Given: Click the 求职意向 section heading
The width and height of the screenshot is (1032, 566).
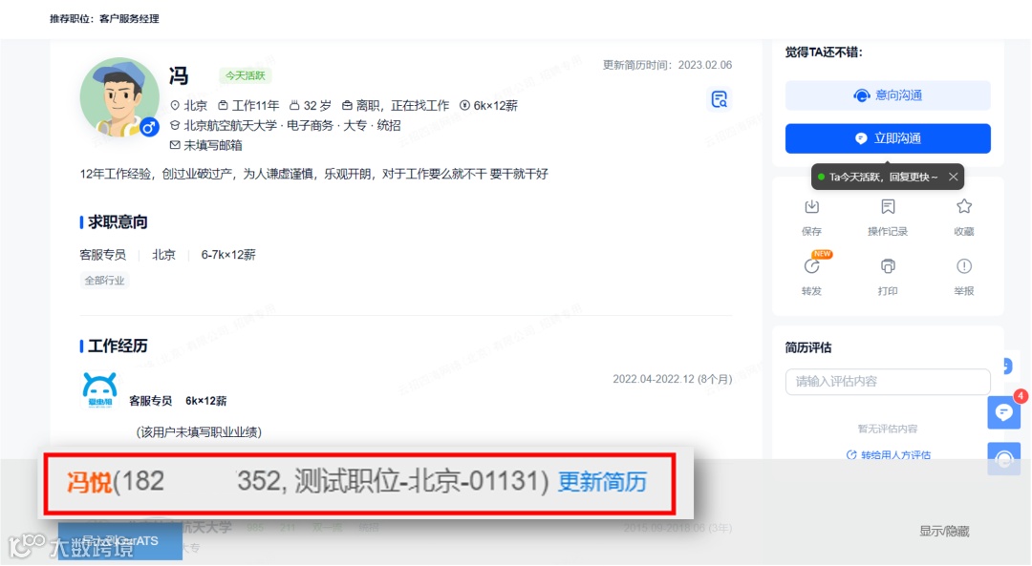Looking at the screenshot, I should point(118,222).
